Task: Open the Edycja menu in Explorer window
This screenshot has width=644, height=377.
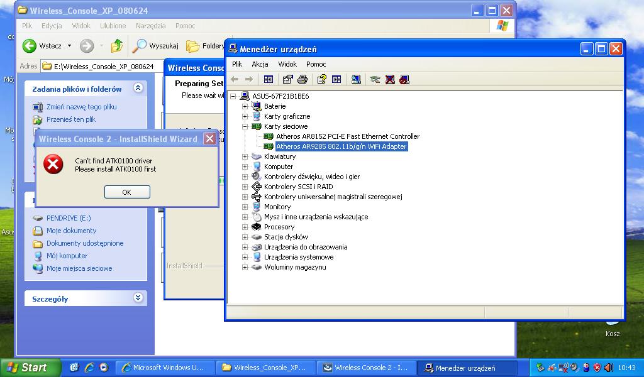Action: [x=52, y=26]
